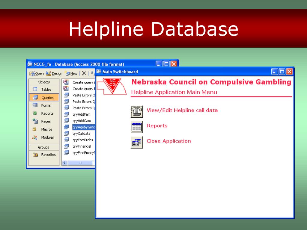Click left arrow of query list scrollbar
Image resolution: width=307 pixels, height=230 pixels.
tap(65, 163)
